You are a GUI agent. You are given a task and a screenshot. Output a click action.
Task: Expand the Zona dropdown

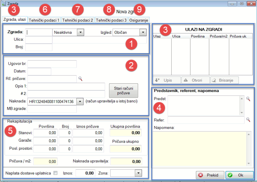point(138,173)
